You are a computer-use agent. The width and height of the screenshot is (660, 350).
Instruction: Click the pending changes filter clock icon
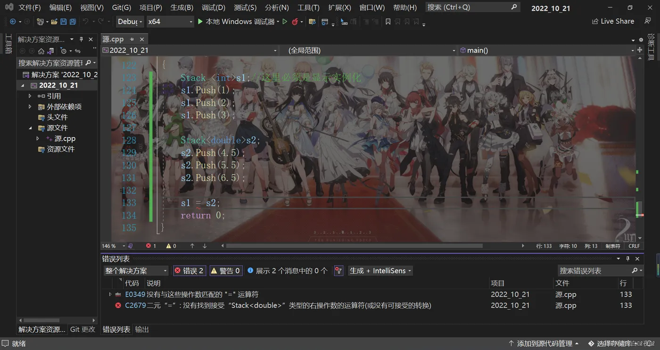point(64,51)
